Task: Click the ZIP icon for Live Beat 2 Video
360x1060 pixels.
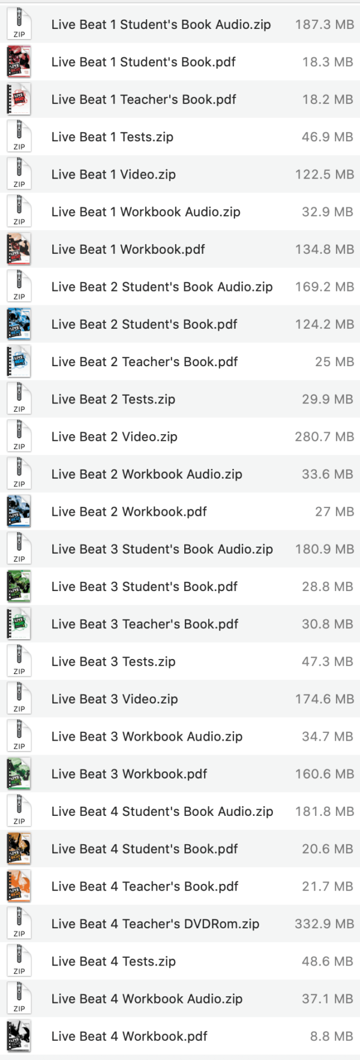Action: point(19,436)
